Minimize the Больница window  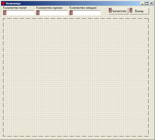(142, 3)
